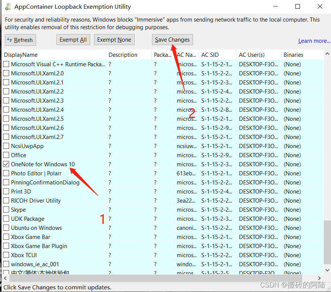Check the RICOH Driver Utility box
The width and height of the screenshot is (331, 292).
pos(6,200)
